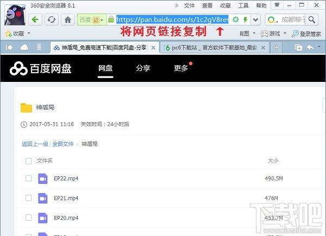
Task: Select the 分享 navigation item
Action: coord(143,68)
